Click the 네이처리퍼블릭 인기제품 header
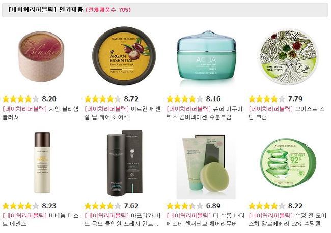The image size is (331, 233). [46, 10]
